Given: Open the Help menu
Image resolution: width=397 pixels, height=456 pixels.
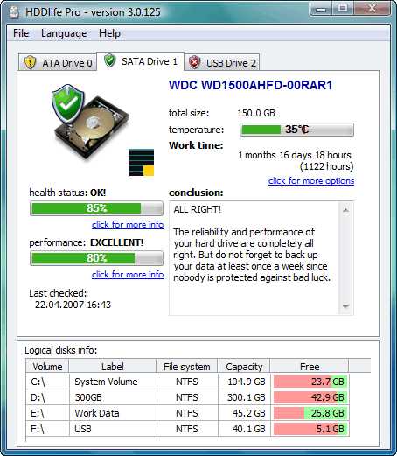Looking at the screenshot, I should (x=109, y=33).
